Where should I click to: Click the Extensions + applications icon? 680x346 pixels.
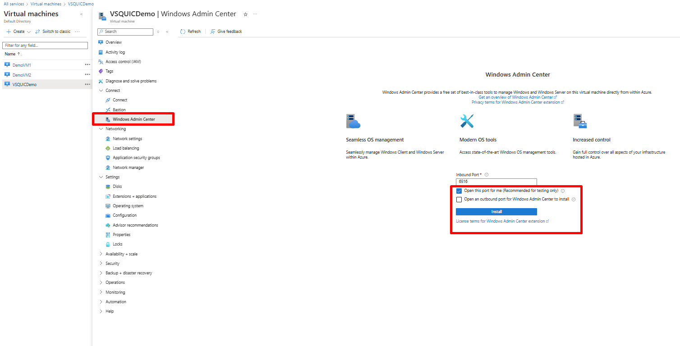(108, 196)
